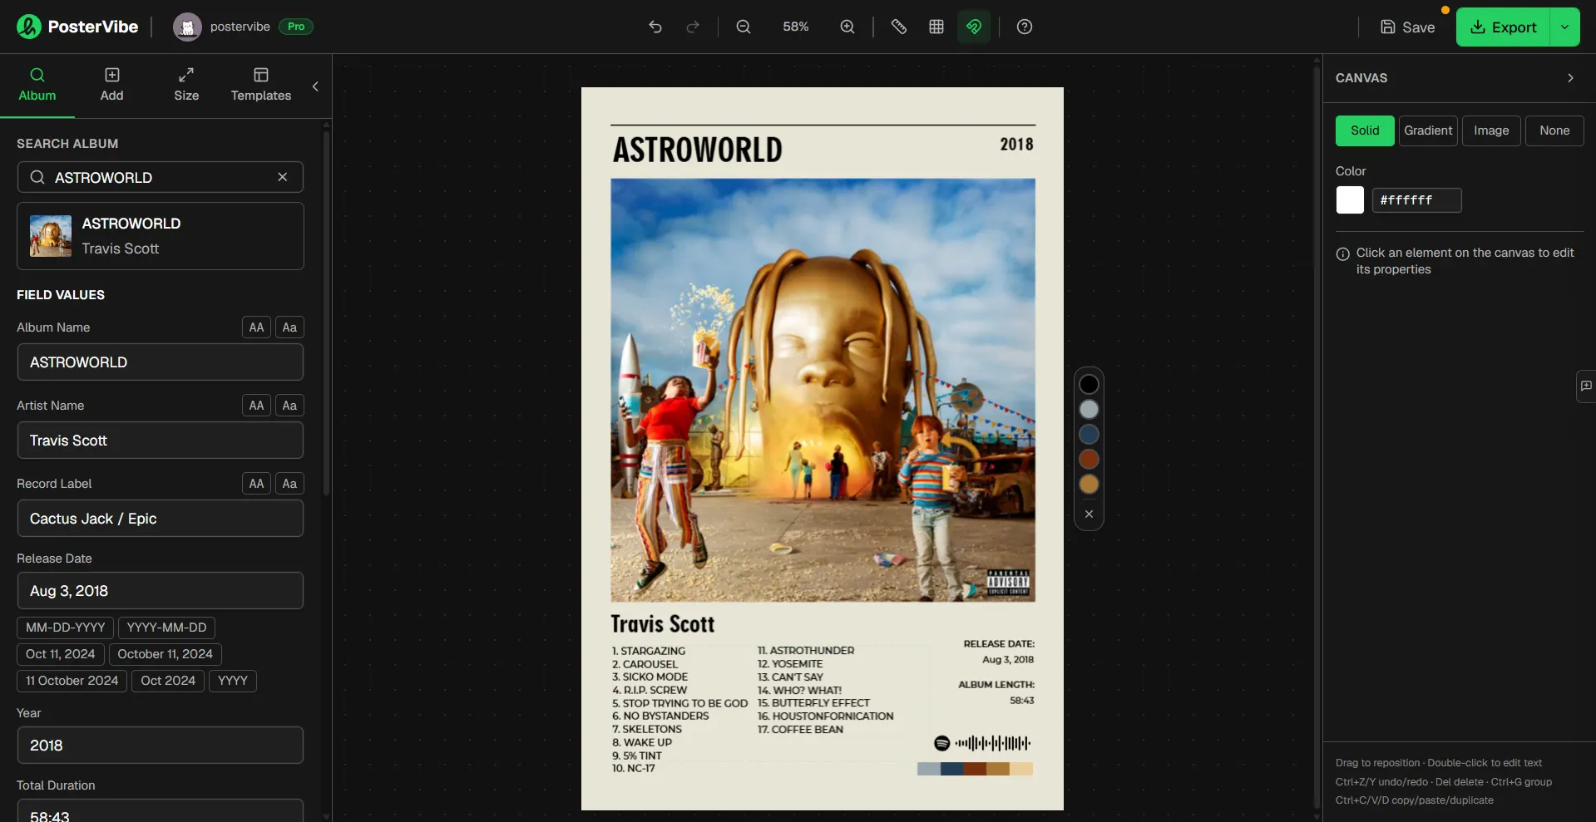Toggle the green snapping icon in toolbar
This screenshot has height=822, width=1596.
tap(974, 27)
